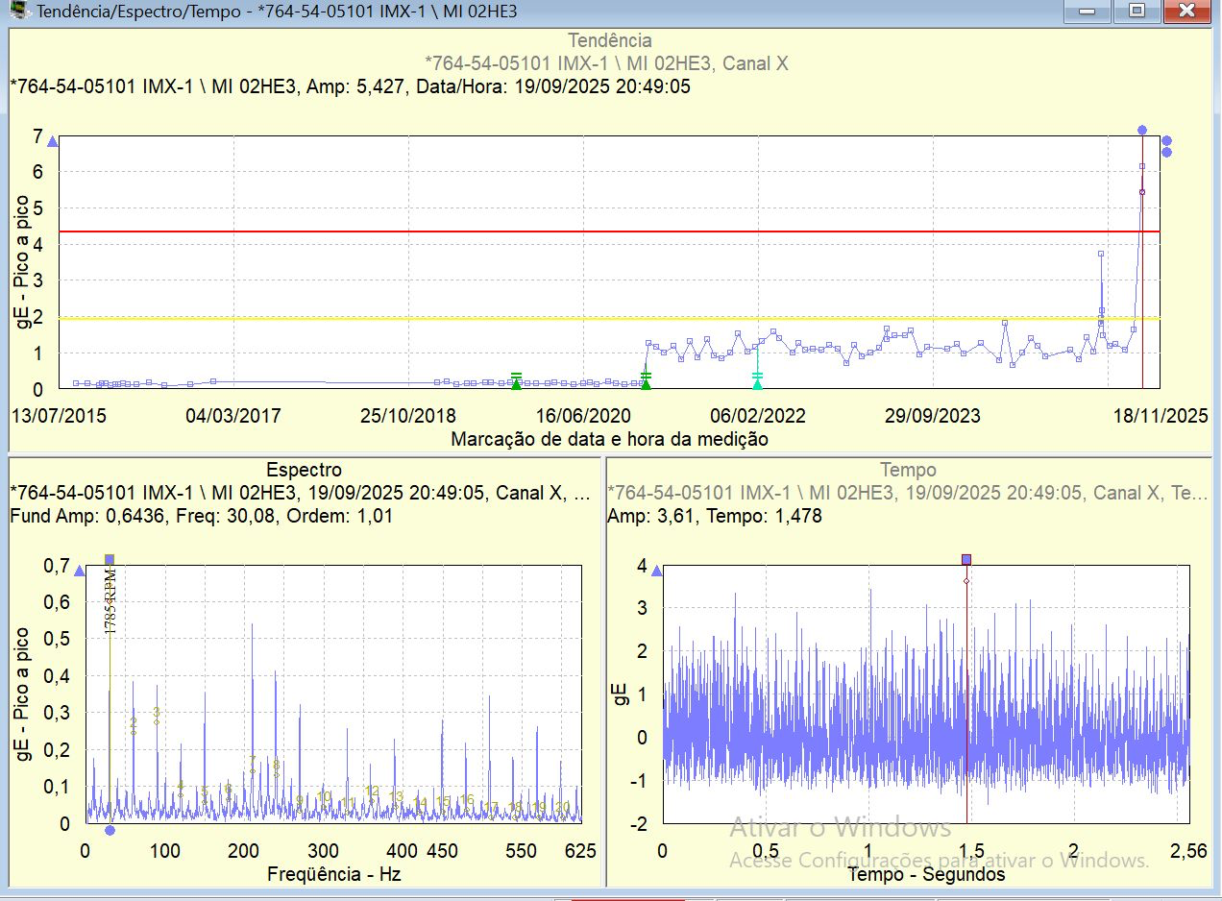The height and width of the screenshot is (901, 1222).
Task: Click the time waveform cursor square handle
Action: tap(966, 559)
